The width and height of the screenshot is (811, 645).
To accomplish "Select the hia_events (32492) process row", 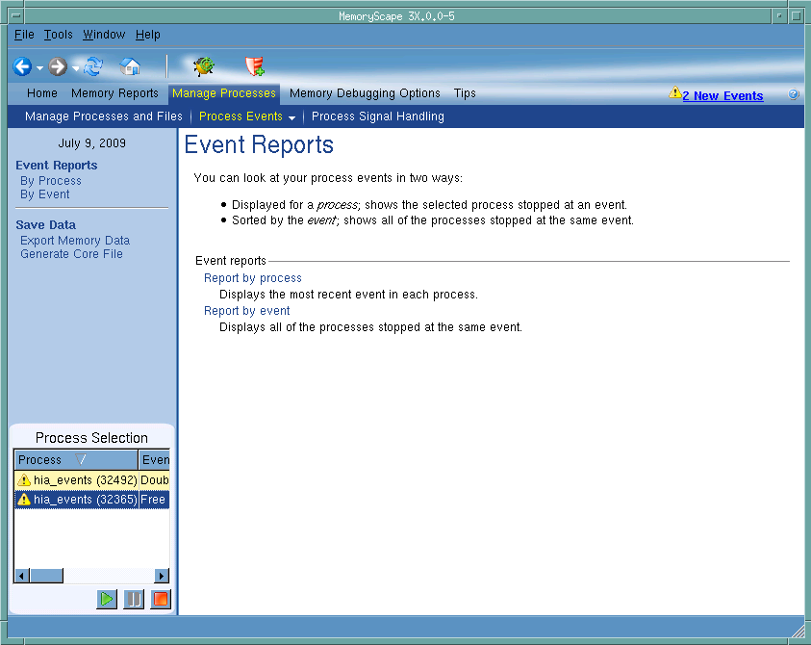I will click(x=77, y=479).
